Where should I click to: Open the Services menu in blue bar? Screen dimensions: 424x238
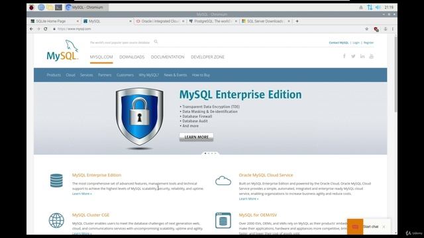tap(87, 75)
